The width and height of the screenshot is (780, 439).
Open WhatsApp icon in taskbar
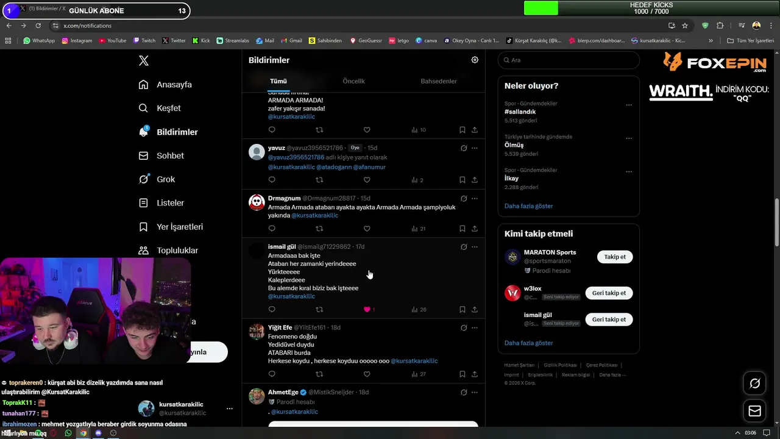(x=68, y=434)
